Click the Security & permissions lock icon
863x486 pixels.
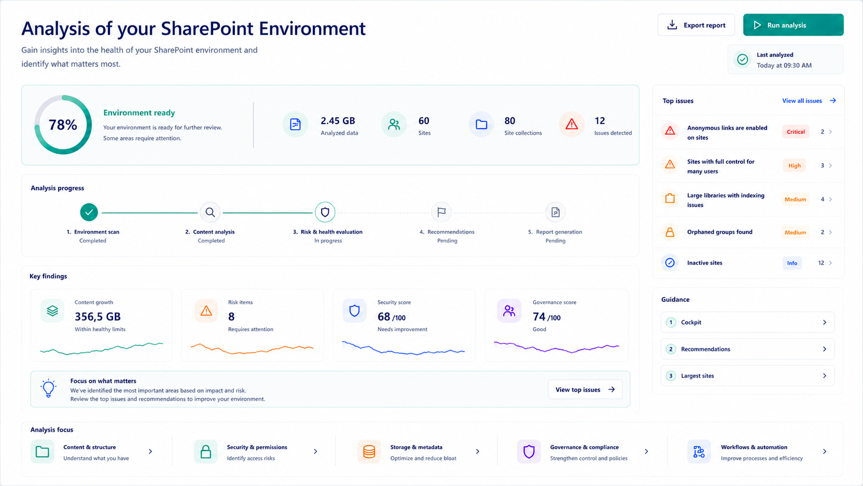tap(206, 452)
